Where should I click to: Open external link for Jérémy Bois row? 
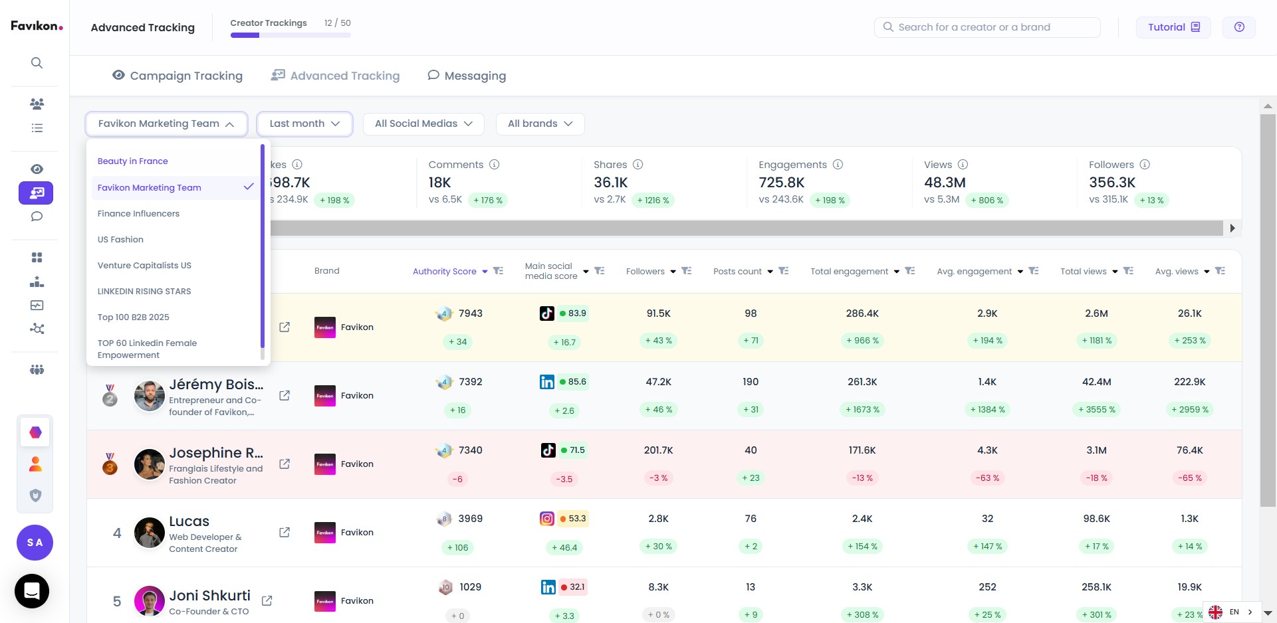(x=285, y=395)
